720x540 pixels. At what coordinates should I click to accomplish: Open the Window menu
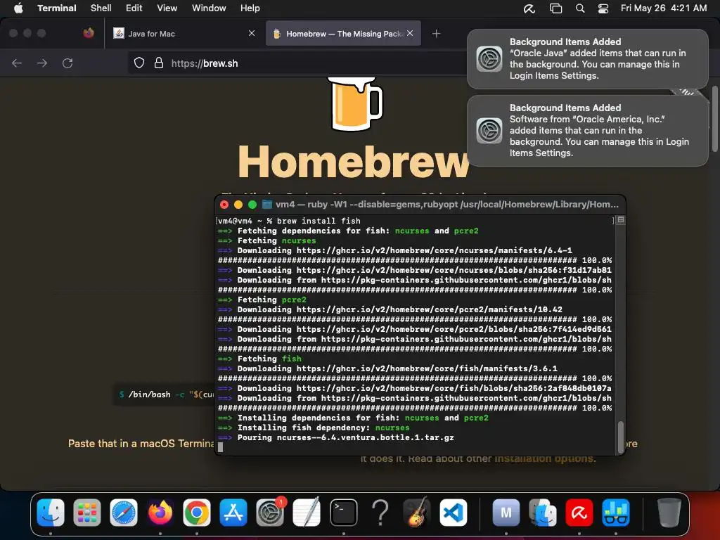click(x=209, y=8)
